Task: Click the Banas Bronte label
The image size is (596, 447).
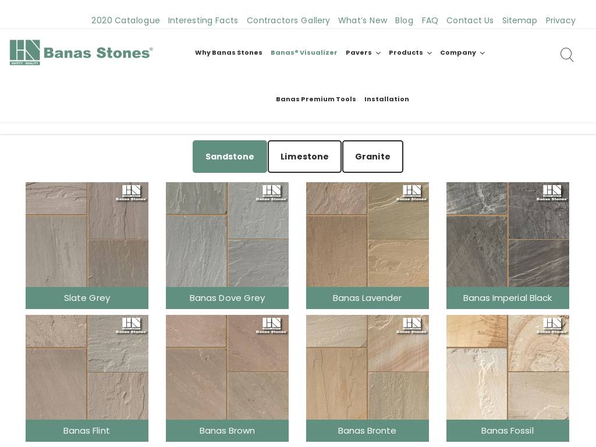Action: coord(367,431)
